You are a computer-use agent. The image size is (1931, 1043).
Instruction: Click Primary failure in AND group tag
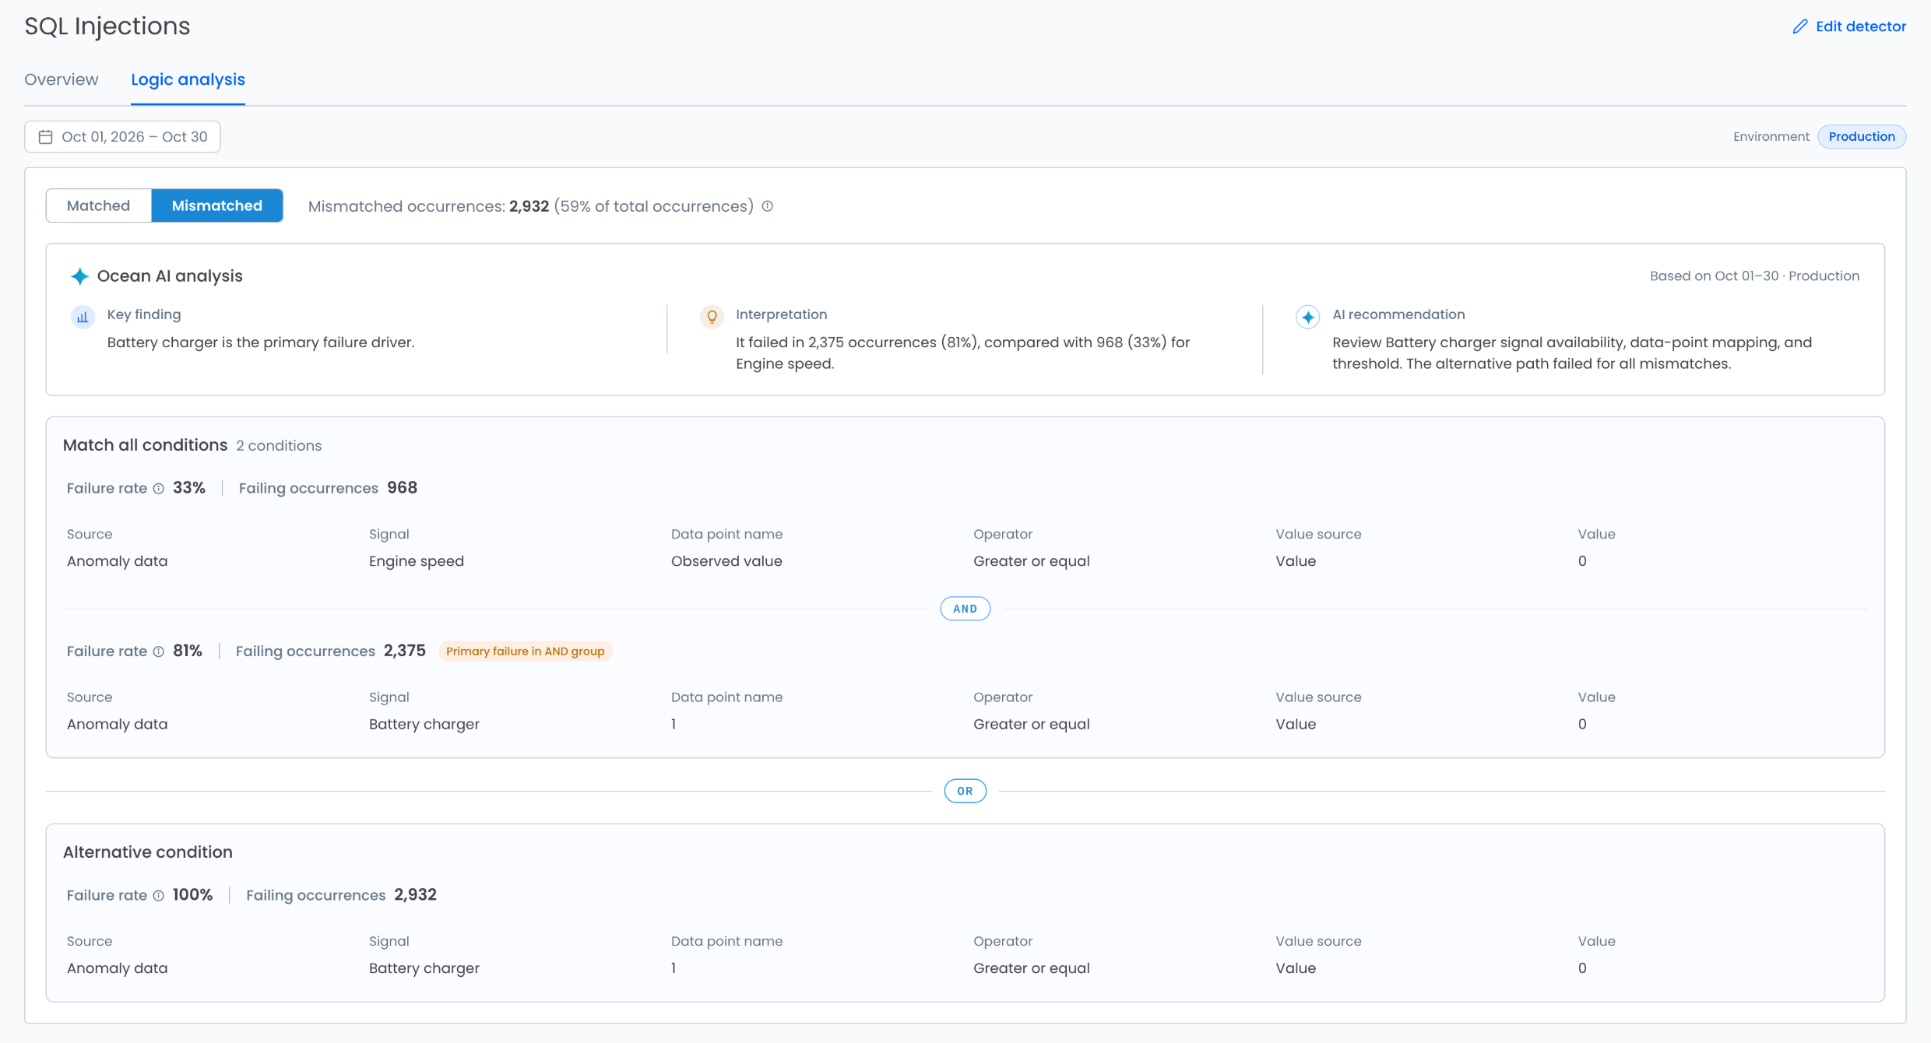526,651
